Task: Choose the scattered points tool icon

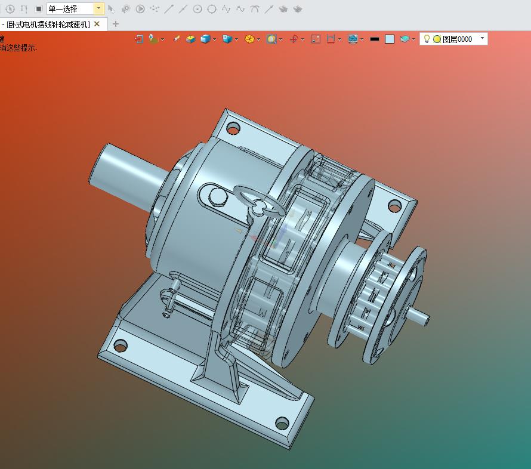Action: coord(155,9)
